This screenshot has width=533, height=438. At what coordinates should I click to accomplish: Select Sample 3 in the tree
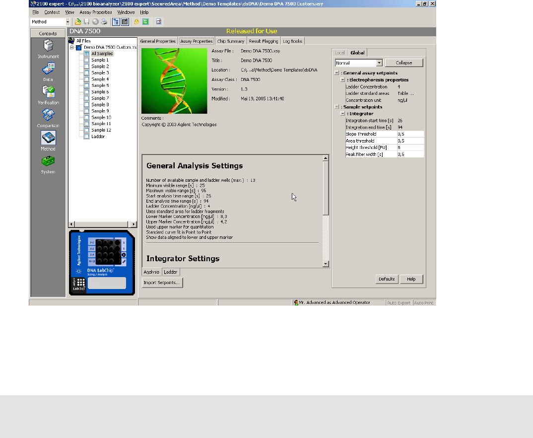click(100, 73)
